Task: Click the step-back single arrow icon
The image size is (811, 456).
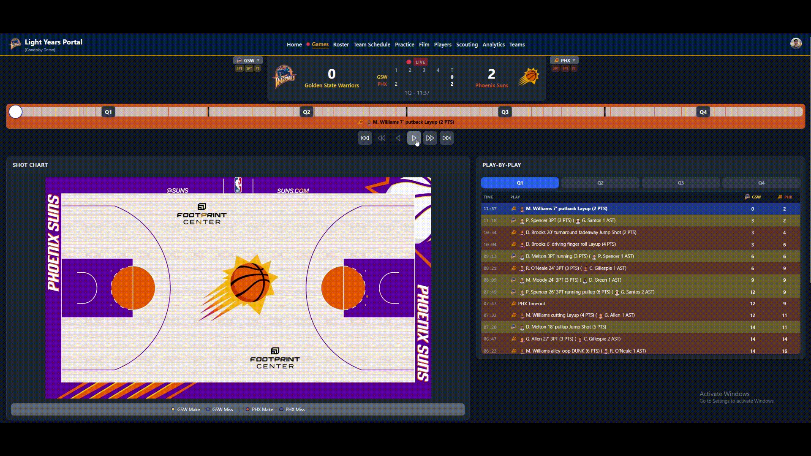Action: pos(398,138)
